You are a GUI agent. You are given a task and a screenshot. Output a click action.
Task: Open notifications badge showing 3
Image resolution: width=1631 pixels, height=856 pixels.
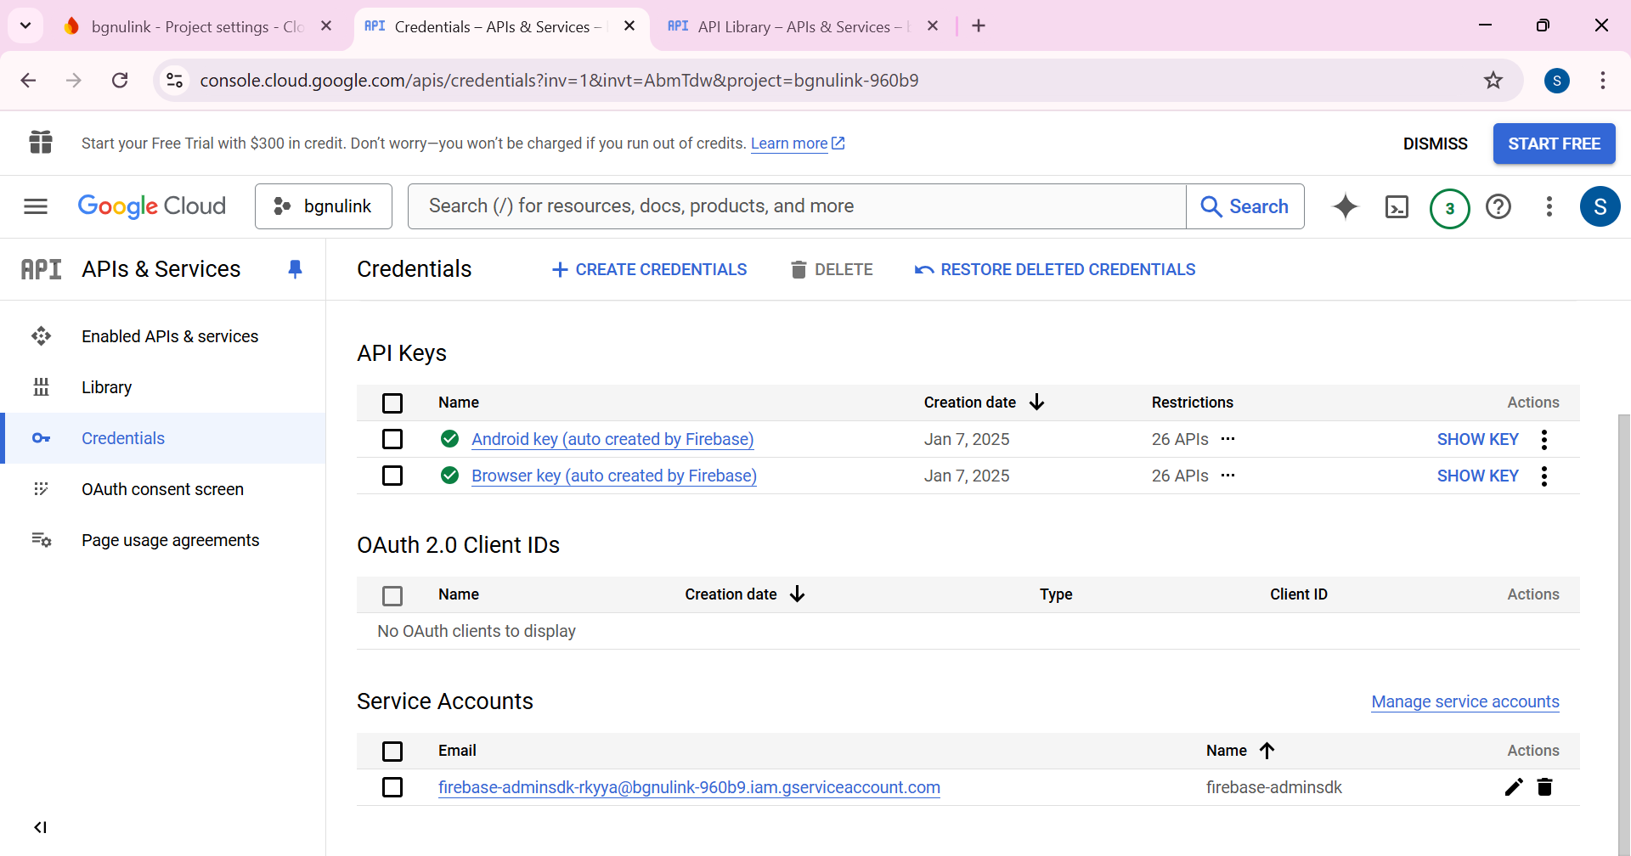(1449, 208)
